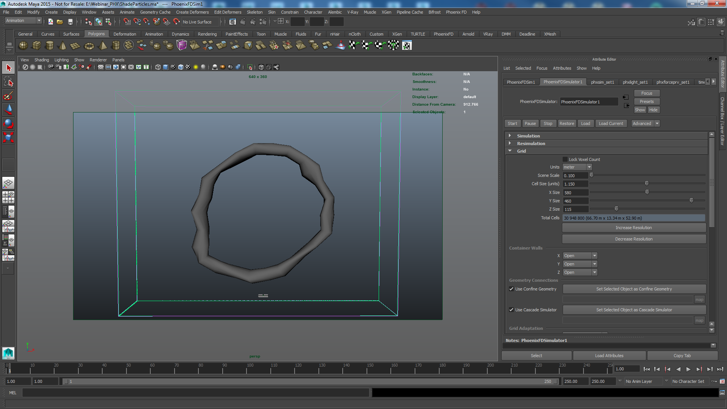Uncheck Use Cascade Simulator
This screenshot has height=409, width=727.
click(x=512, y=310)
